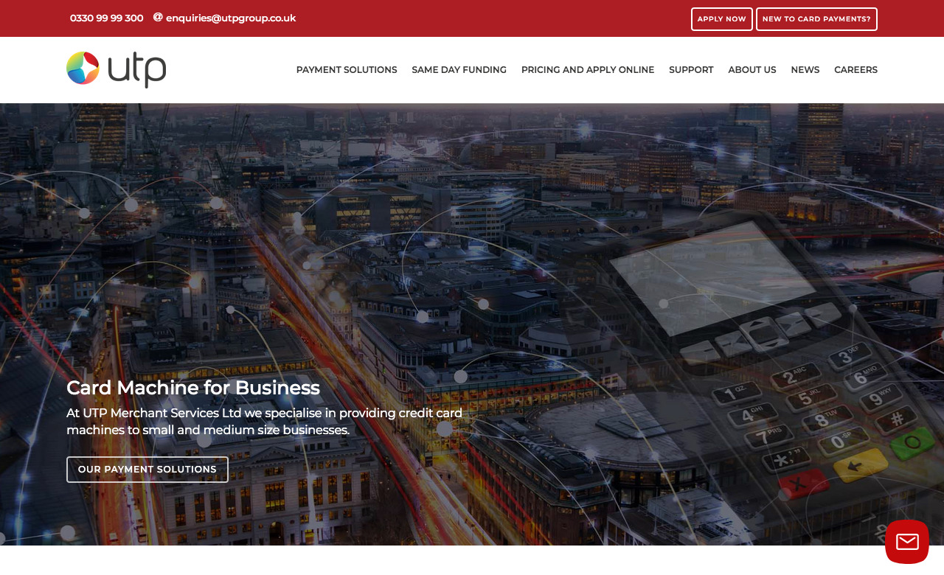Call phone number 0330 99 99 300

click(x=107, y=18)
